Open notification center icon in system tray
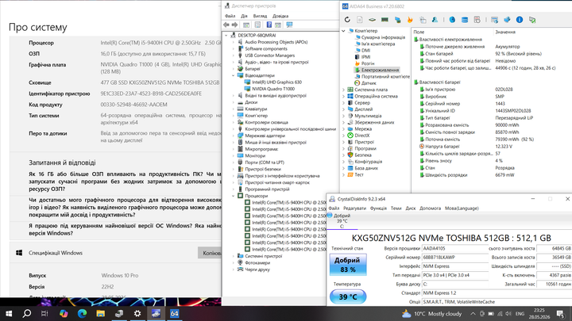The image size is (572, 321). click(x=560, y=313)
